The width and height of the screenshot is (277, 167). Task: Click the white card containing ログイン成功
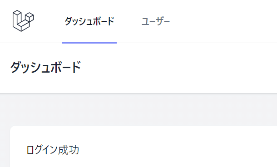(143, 146)
